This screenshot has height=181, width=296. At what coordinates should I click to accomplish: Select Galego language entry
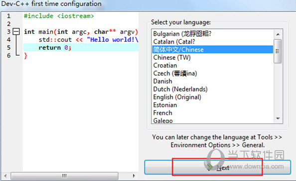[213, 120]
